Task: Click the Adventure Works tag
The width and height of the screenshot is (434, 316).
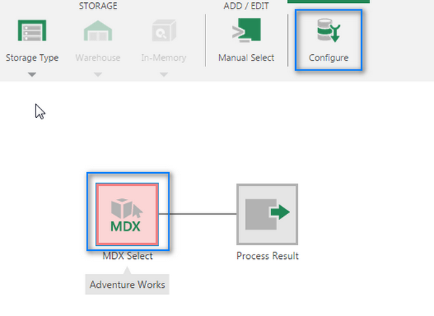Action: tap(127, 285)
